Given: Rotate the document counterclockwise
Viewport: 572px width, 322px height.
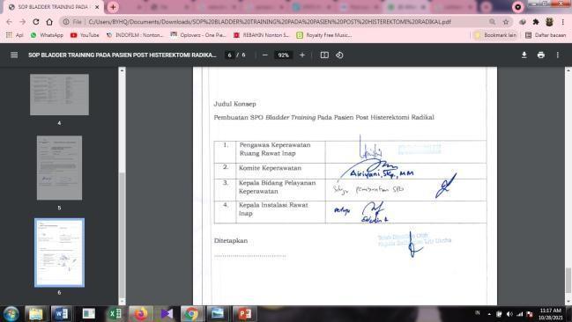Looking at the screenshot, I should [x=339, y=55].
